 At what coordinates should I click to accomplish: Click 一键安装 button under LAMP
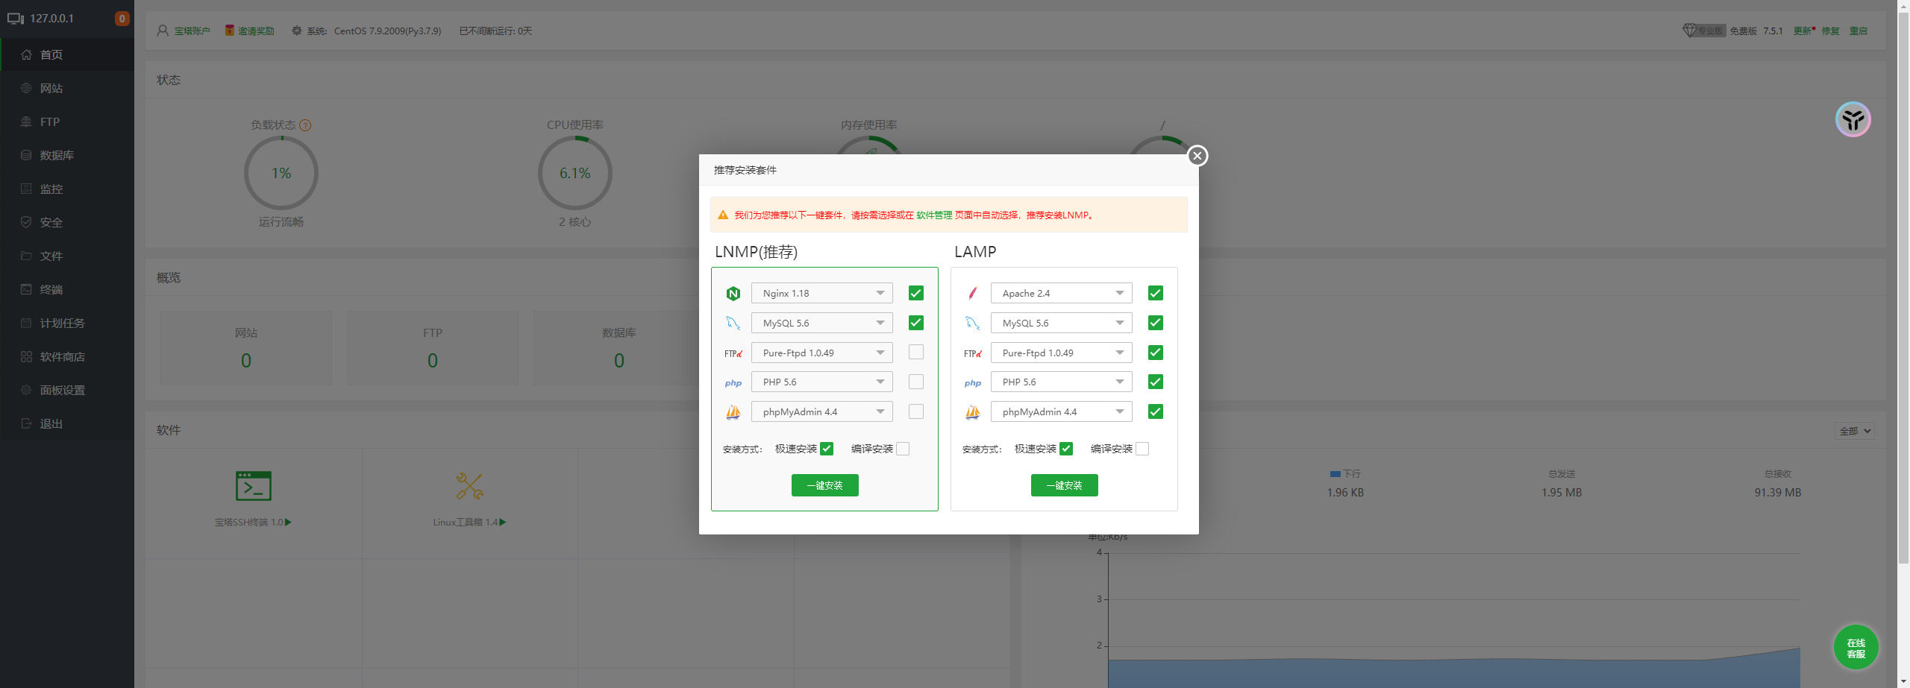[1064, 485]
